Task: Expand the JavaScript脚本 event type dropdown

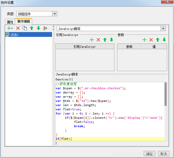Action: point(163,28)
